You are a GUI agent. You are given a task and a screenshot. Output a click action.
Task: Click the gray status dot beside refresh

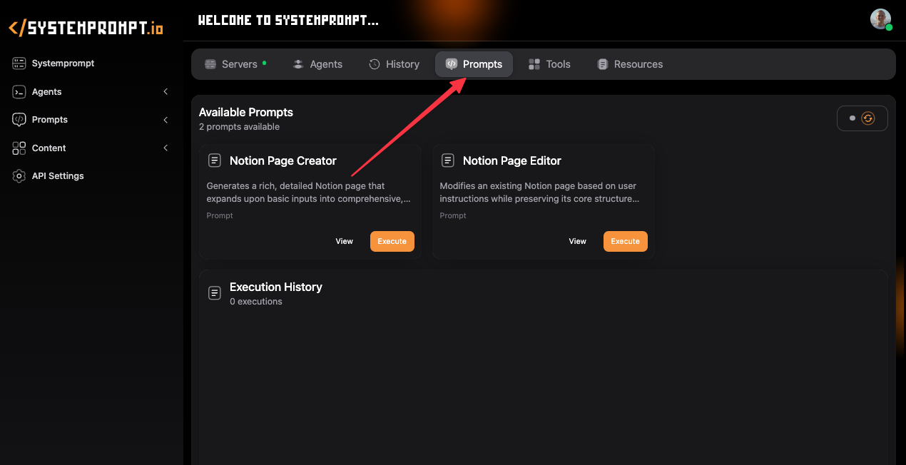[852, 118]
